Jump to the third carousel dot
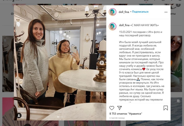Viewport: 184px width, 126px height. click(62, 117)
